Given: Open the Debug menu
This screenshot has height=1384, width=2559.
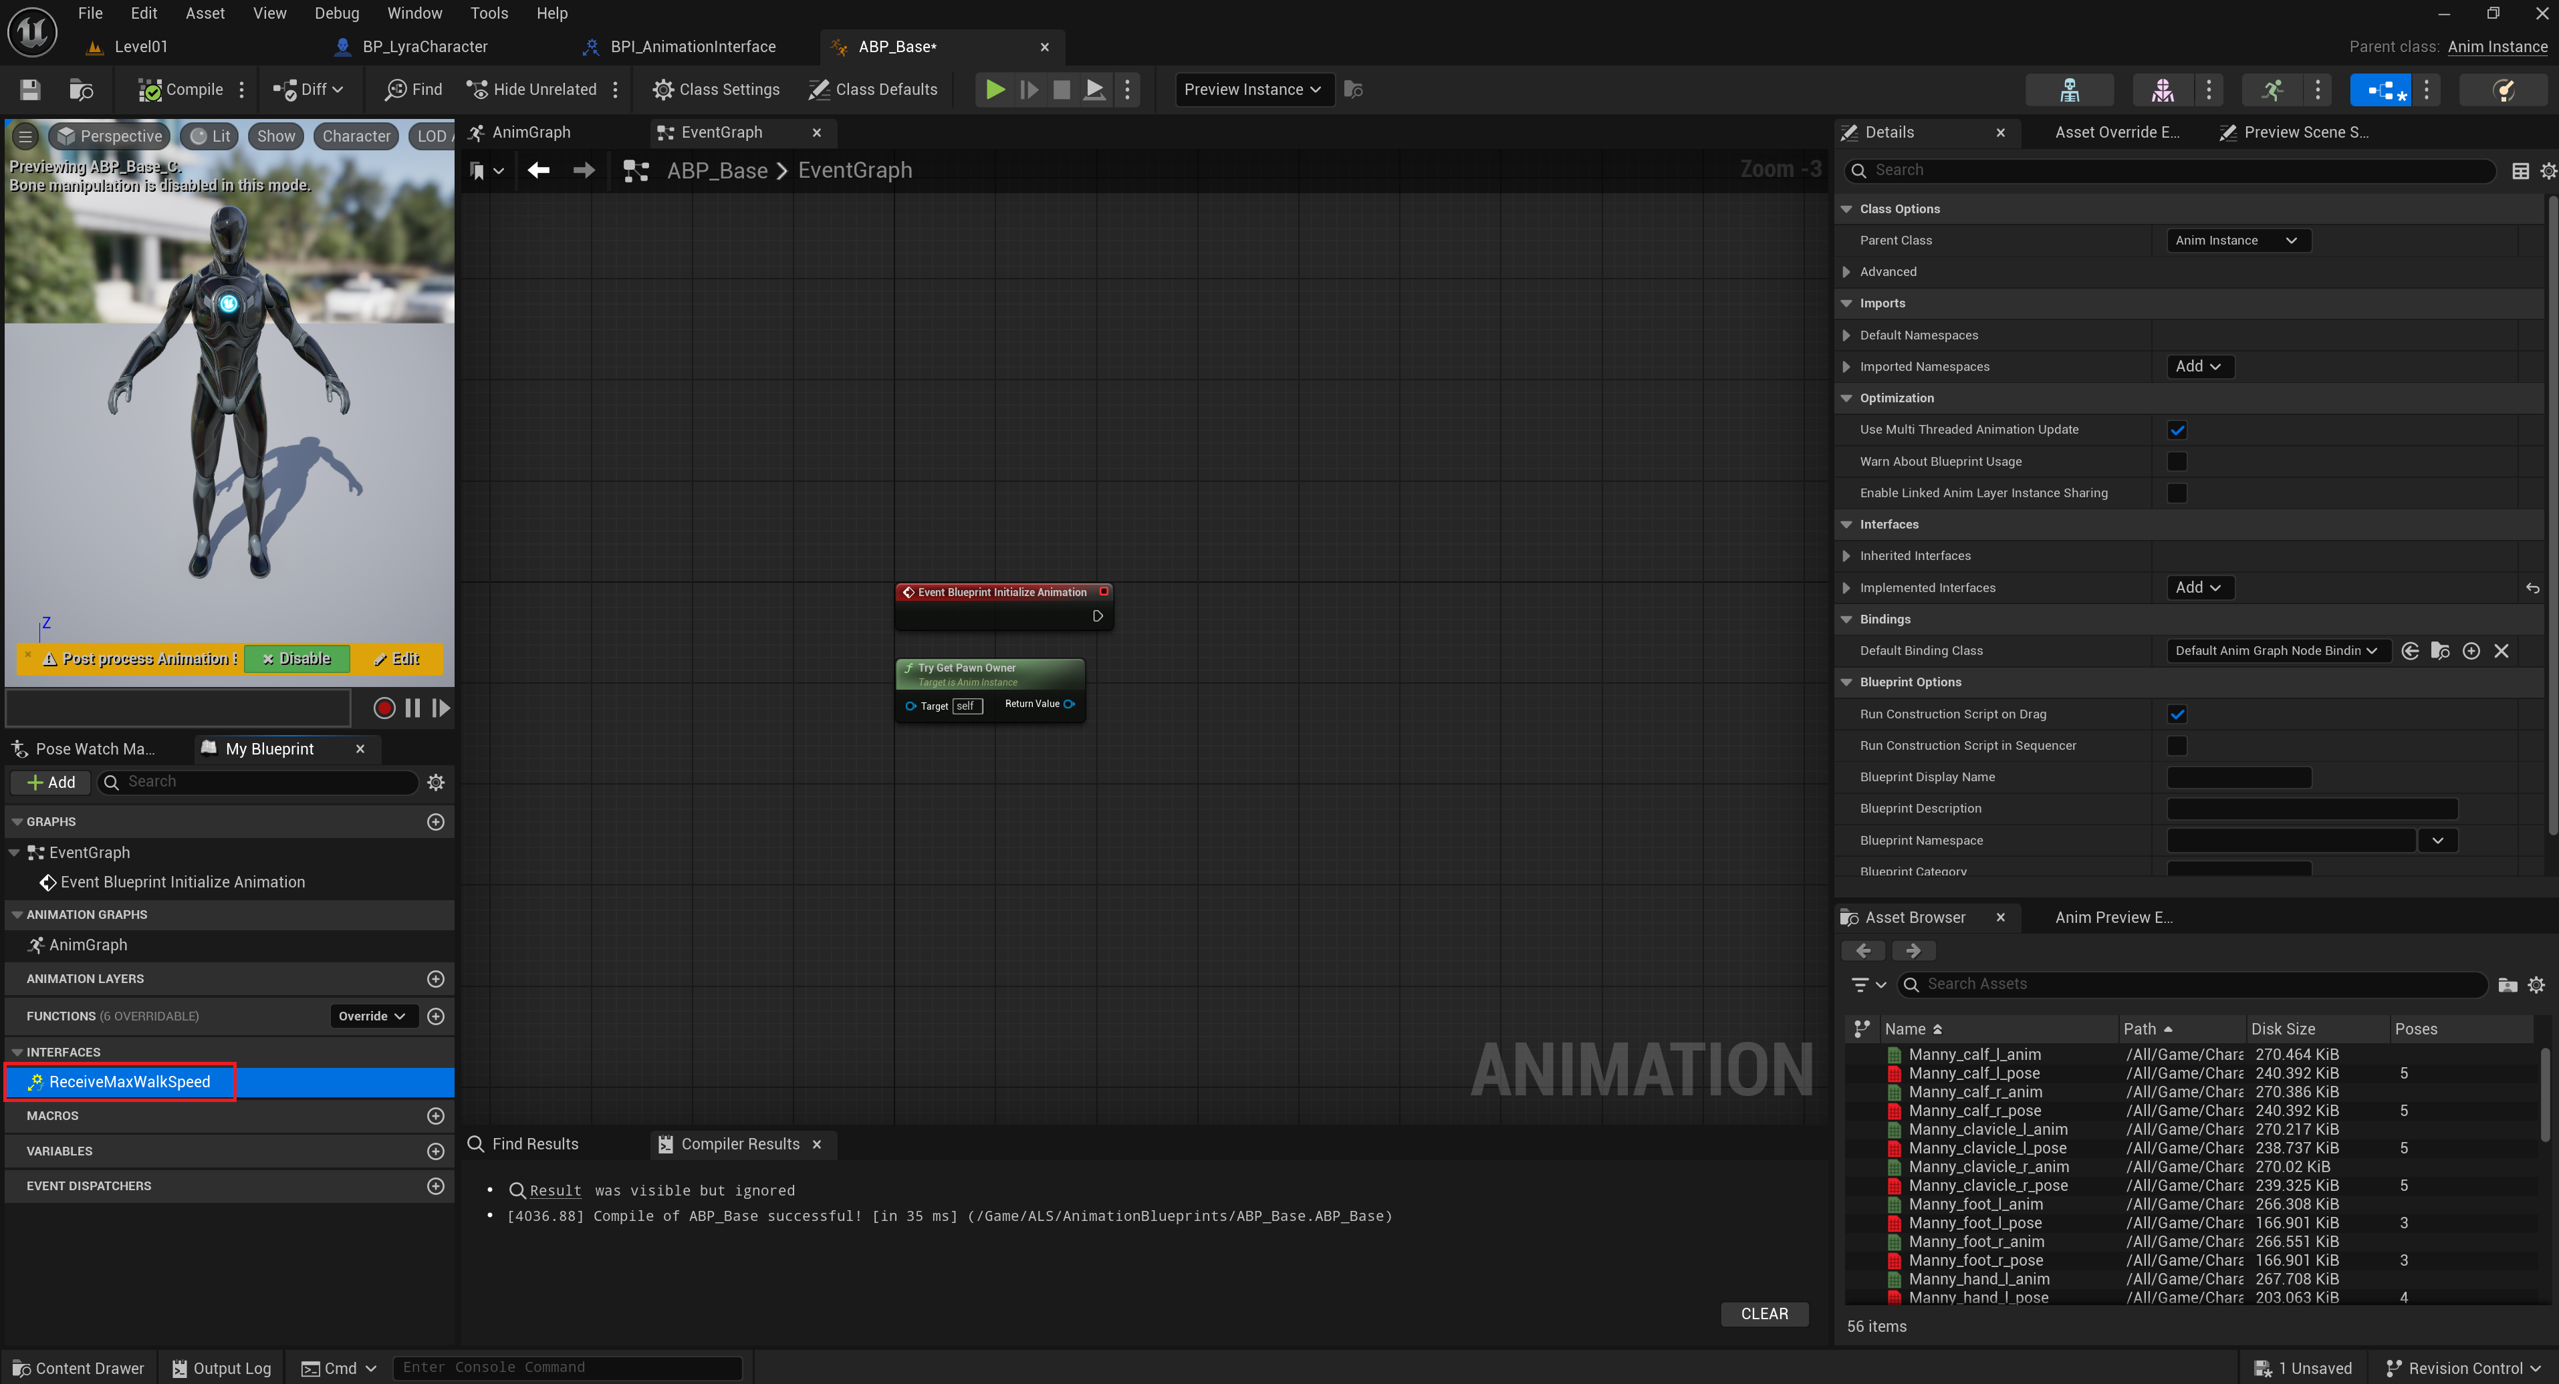Looking at the screenshot, I should 337,13.
